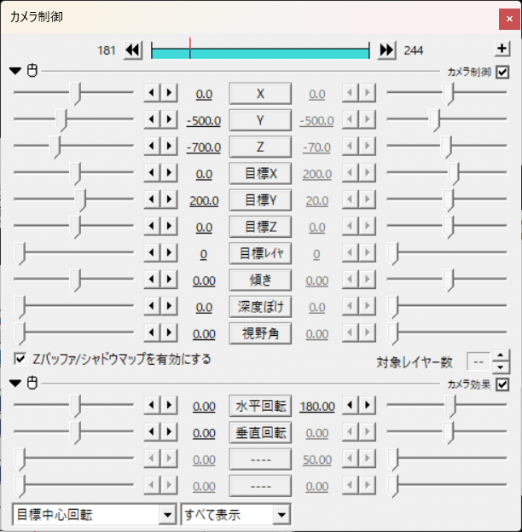522x532 pixels.
Task: Click the left X slider thumb
Action: 75,94
